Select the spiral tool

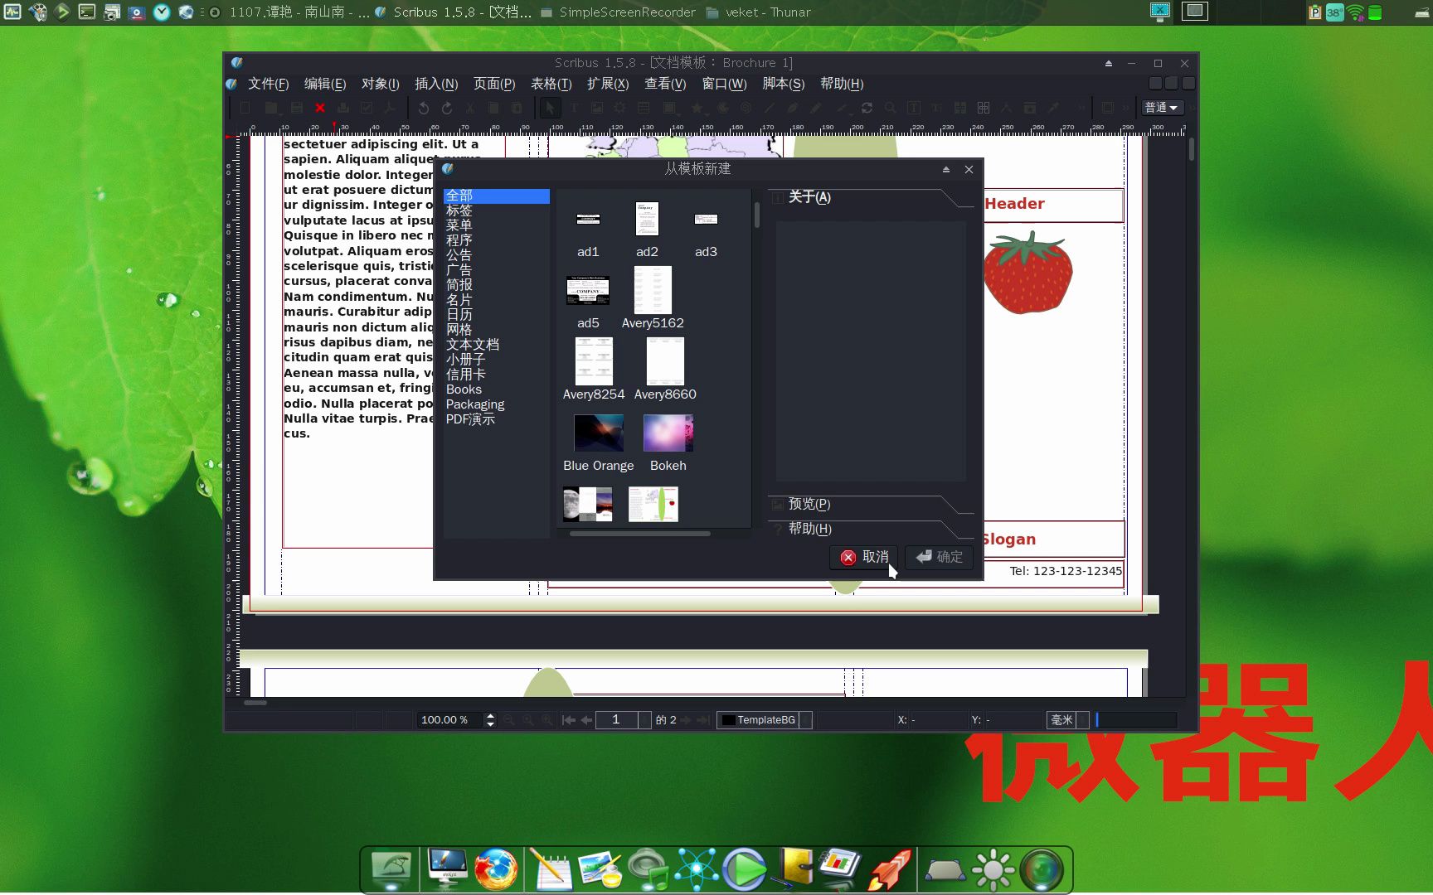746,108
